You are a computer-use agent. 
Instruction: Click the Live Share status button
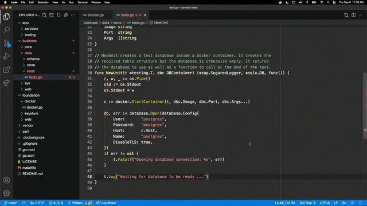[x=106, y=203]
